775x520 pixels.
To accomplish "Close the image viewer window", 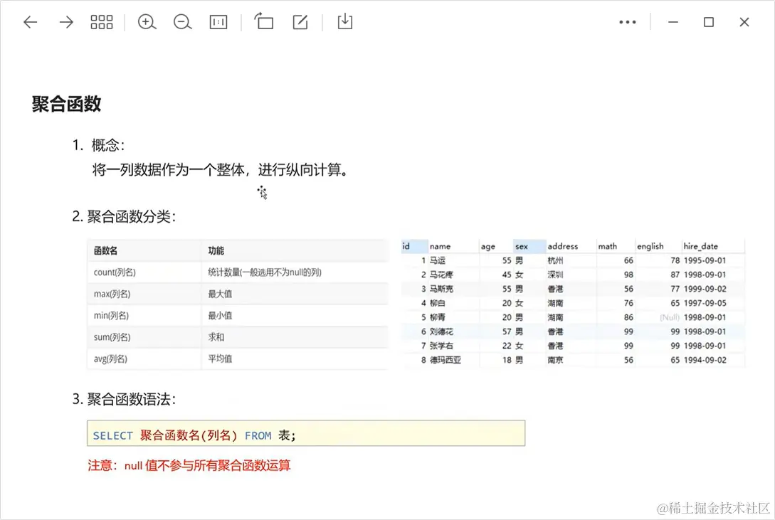I will coord(744,22).
